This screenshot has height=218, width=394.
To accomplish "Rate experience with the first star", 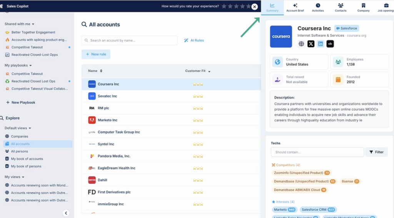I will tap(224, 6).
